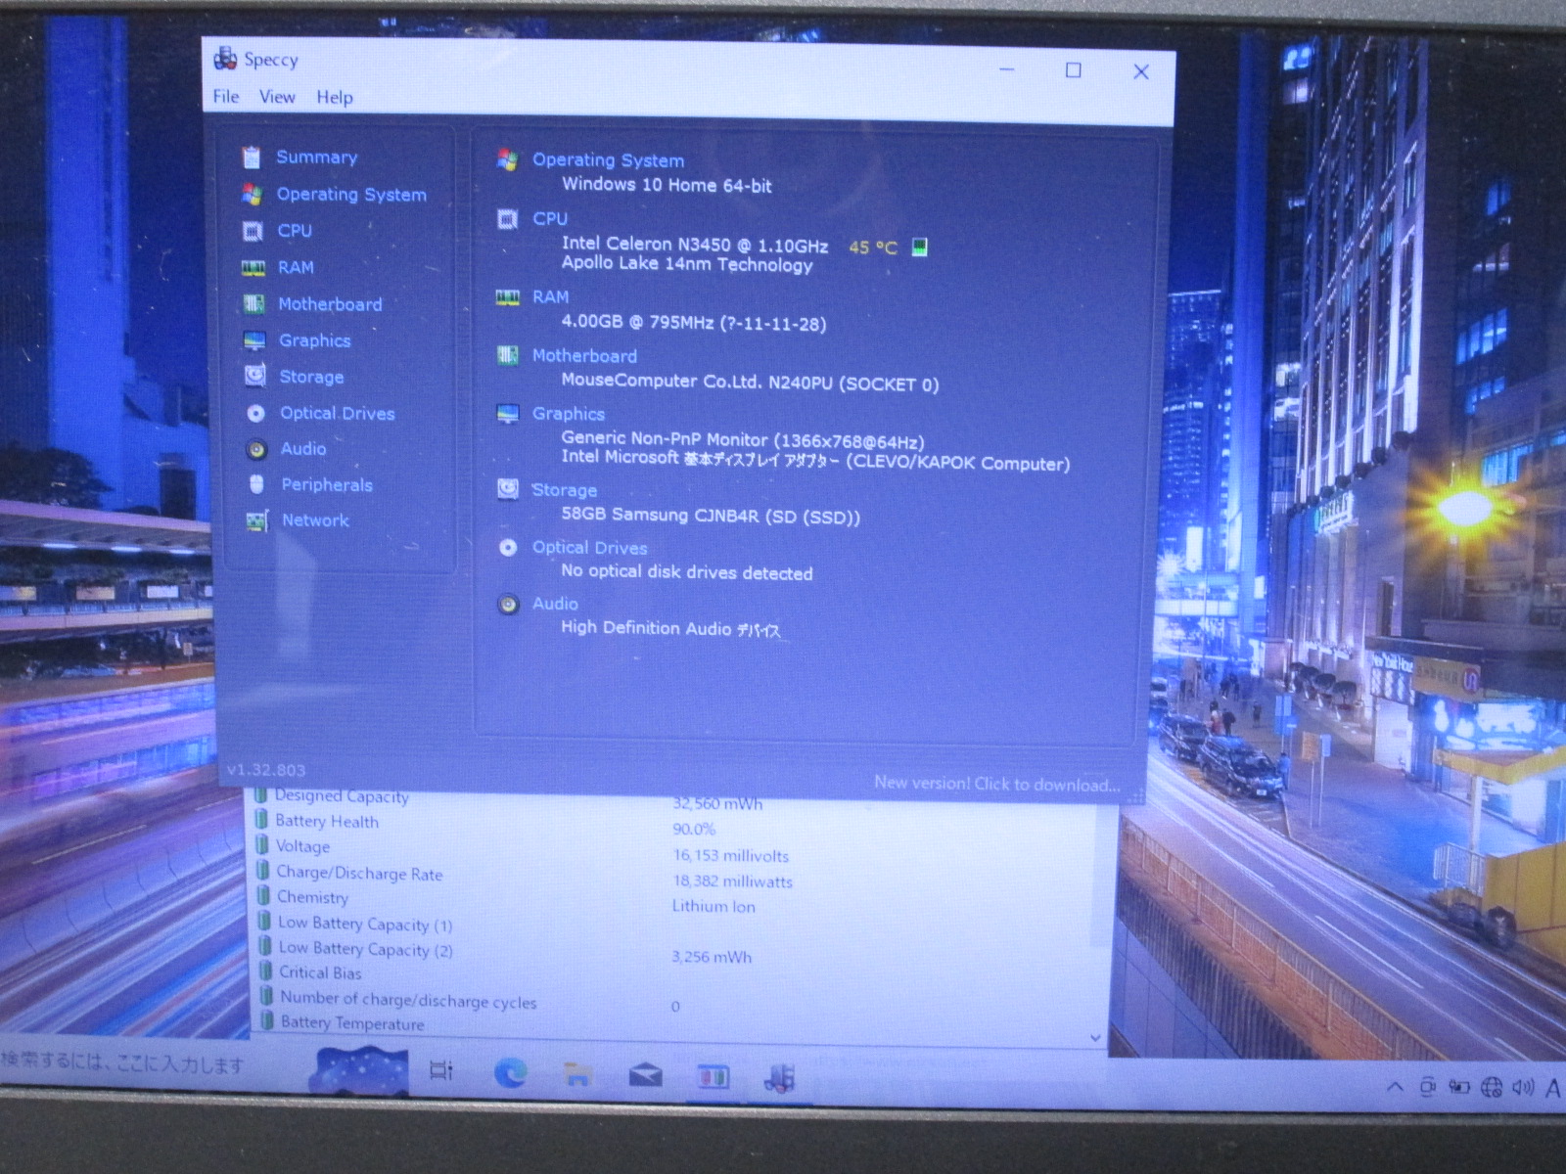Select Summary in the Speccy sidebar

click(316, 158)
